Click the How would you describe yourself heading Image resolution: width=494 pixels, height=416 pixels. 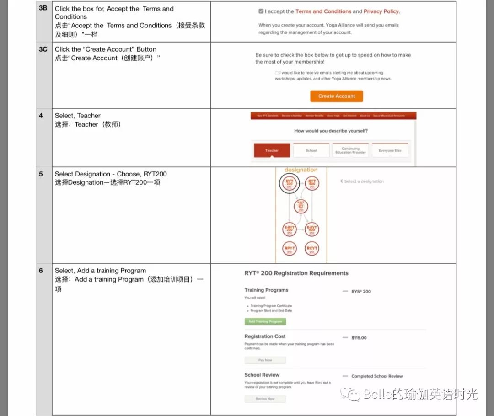point(331,131)
